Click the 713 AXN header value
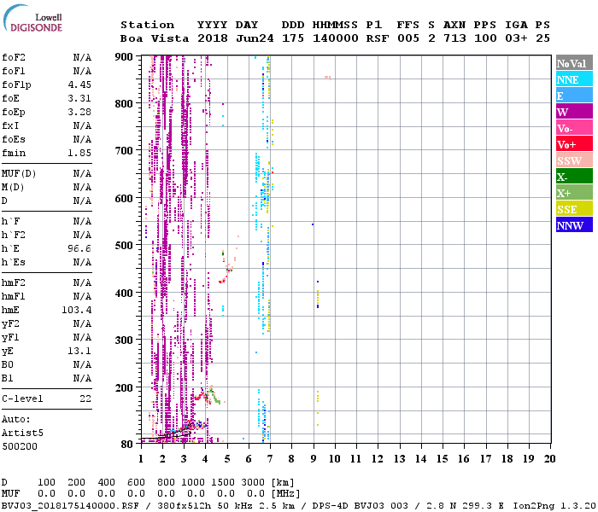The width and height of the screenshot is (598, 512). (x=454, y=38)
